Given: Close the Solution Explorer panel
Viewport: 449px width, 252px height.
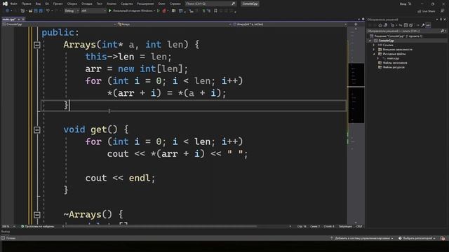Looking at the screenshot, I should point(445,20).
